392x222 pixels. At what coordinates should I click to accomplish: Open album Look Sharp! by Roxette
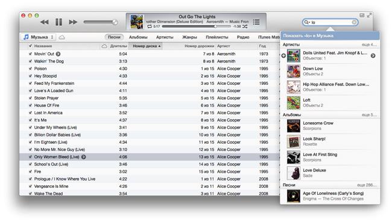tap(330, 141)
